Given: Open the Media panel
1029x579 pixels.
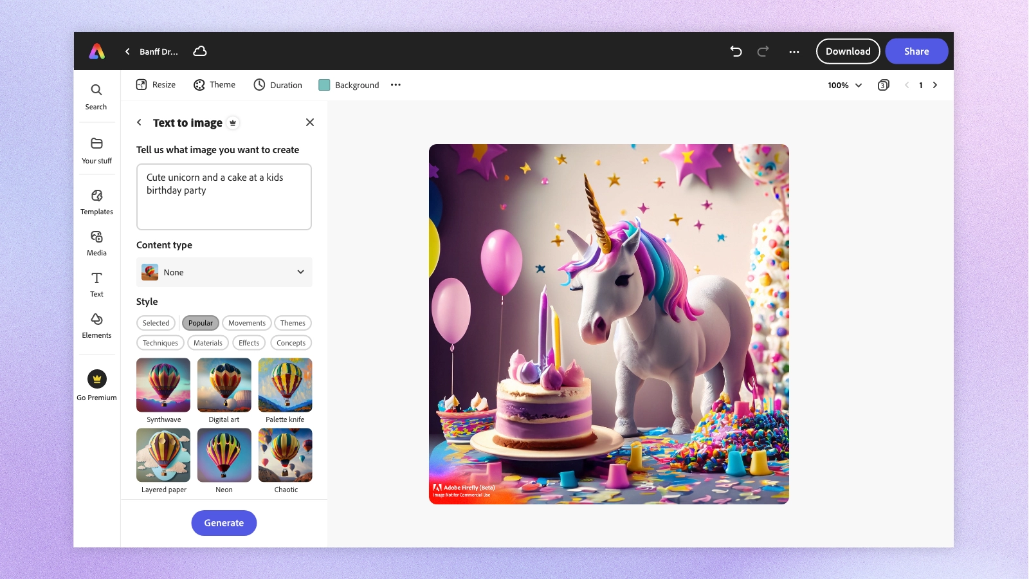Looking at the screenshot, I should [96, 243].
